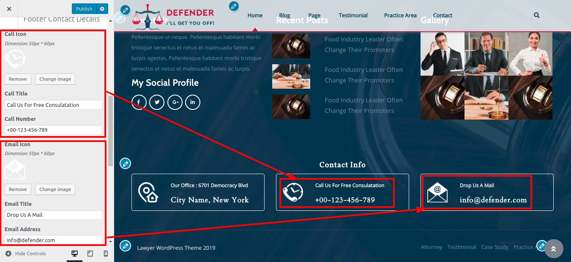Click the Call Title label in sidebar
The image size is (571, 262).
[x=16, y=93]
